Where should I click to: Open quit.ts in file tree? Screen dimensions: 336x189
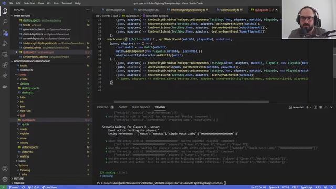[x=25, y=124]
